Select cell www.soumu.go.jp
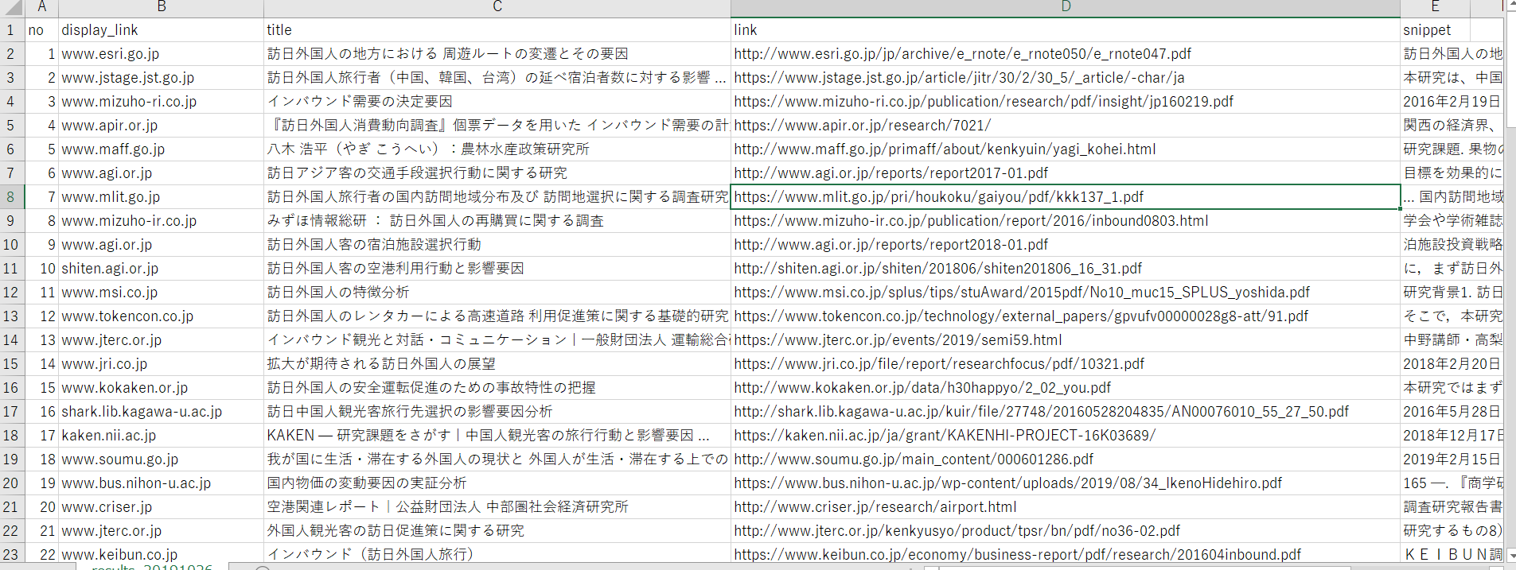This screenshot has width=1516, height=570. click(161, 459)
